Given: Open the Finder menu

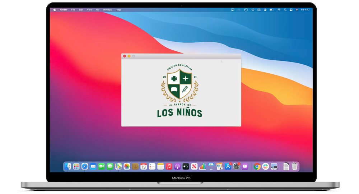Looking at the screenshot, I should (64, 10).
